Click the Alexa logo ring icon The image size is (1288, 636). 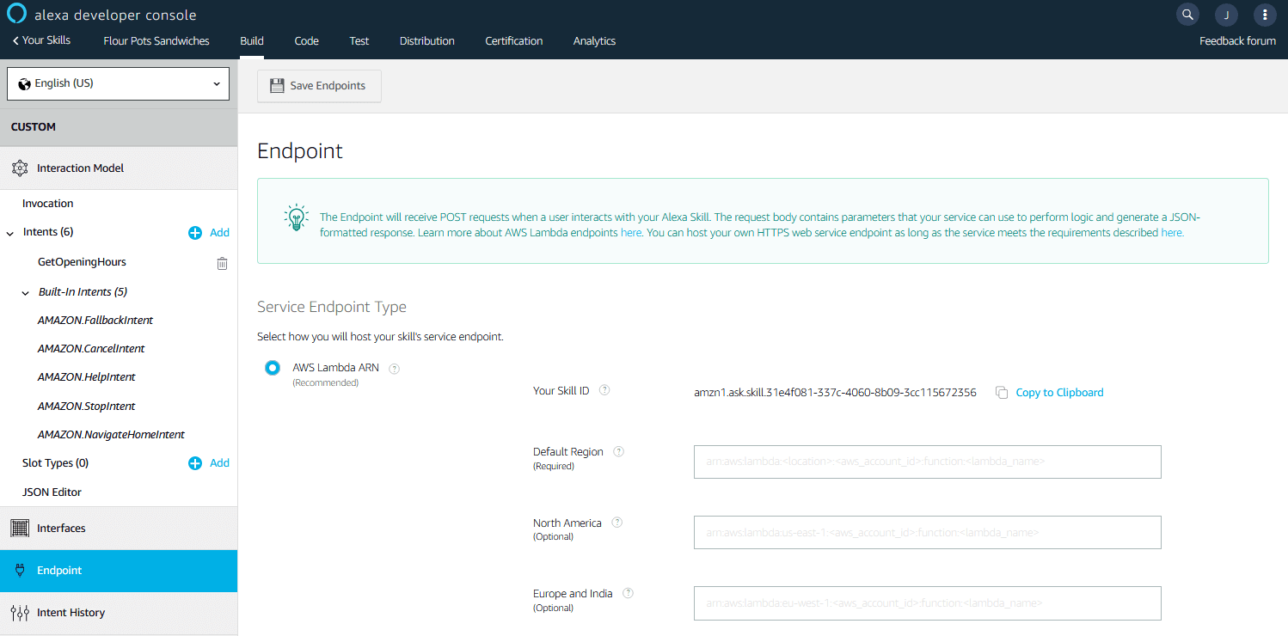pyautogui.click(x=16, y=14)
